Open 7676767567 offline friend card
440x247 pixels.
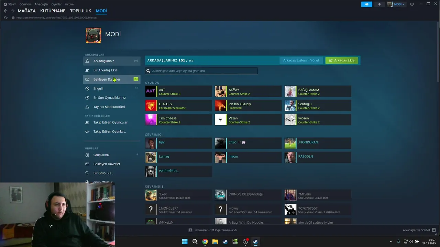coord(318,209)
